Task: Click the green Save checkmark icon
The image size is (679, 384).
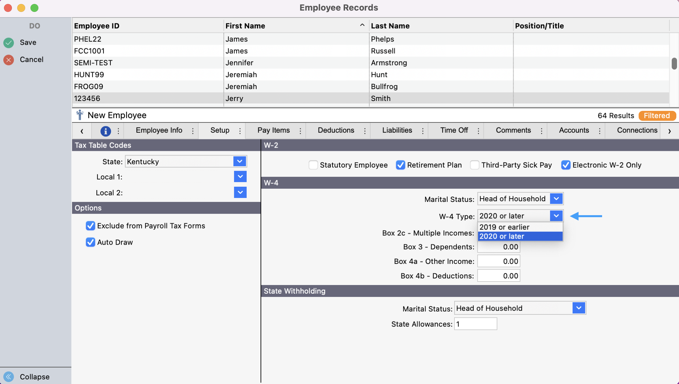Action: [9, 42]
